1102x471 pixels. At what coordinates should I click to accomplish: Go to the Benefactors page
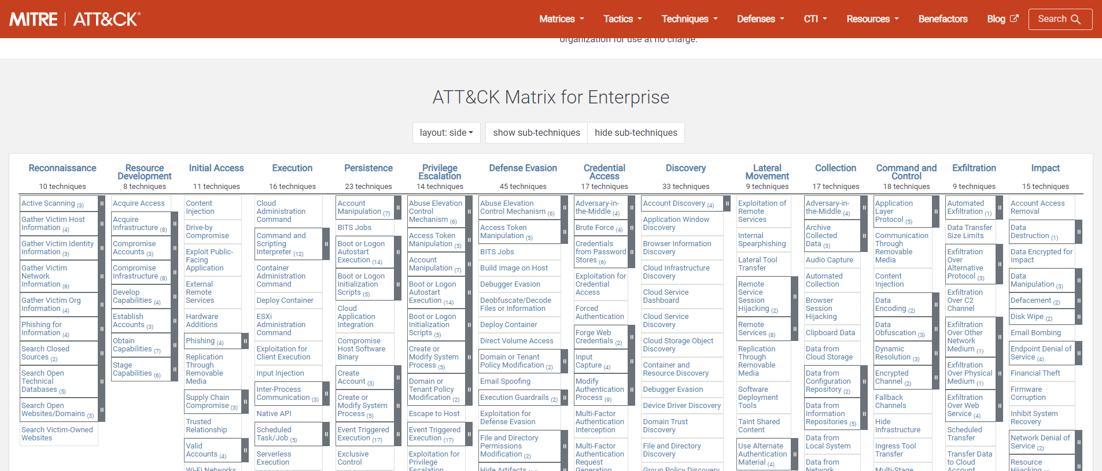coord(943,19)
